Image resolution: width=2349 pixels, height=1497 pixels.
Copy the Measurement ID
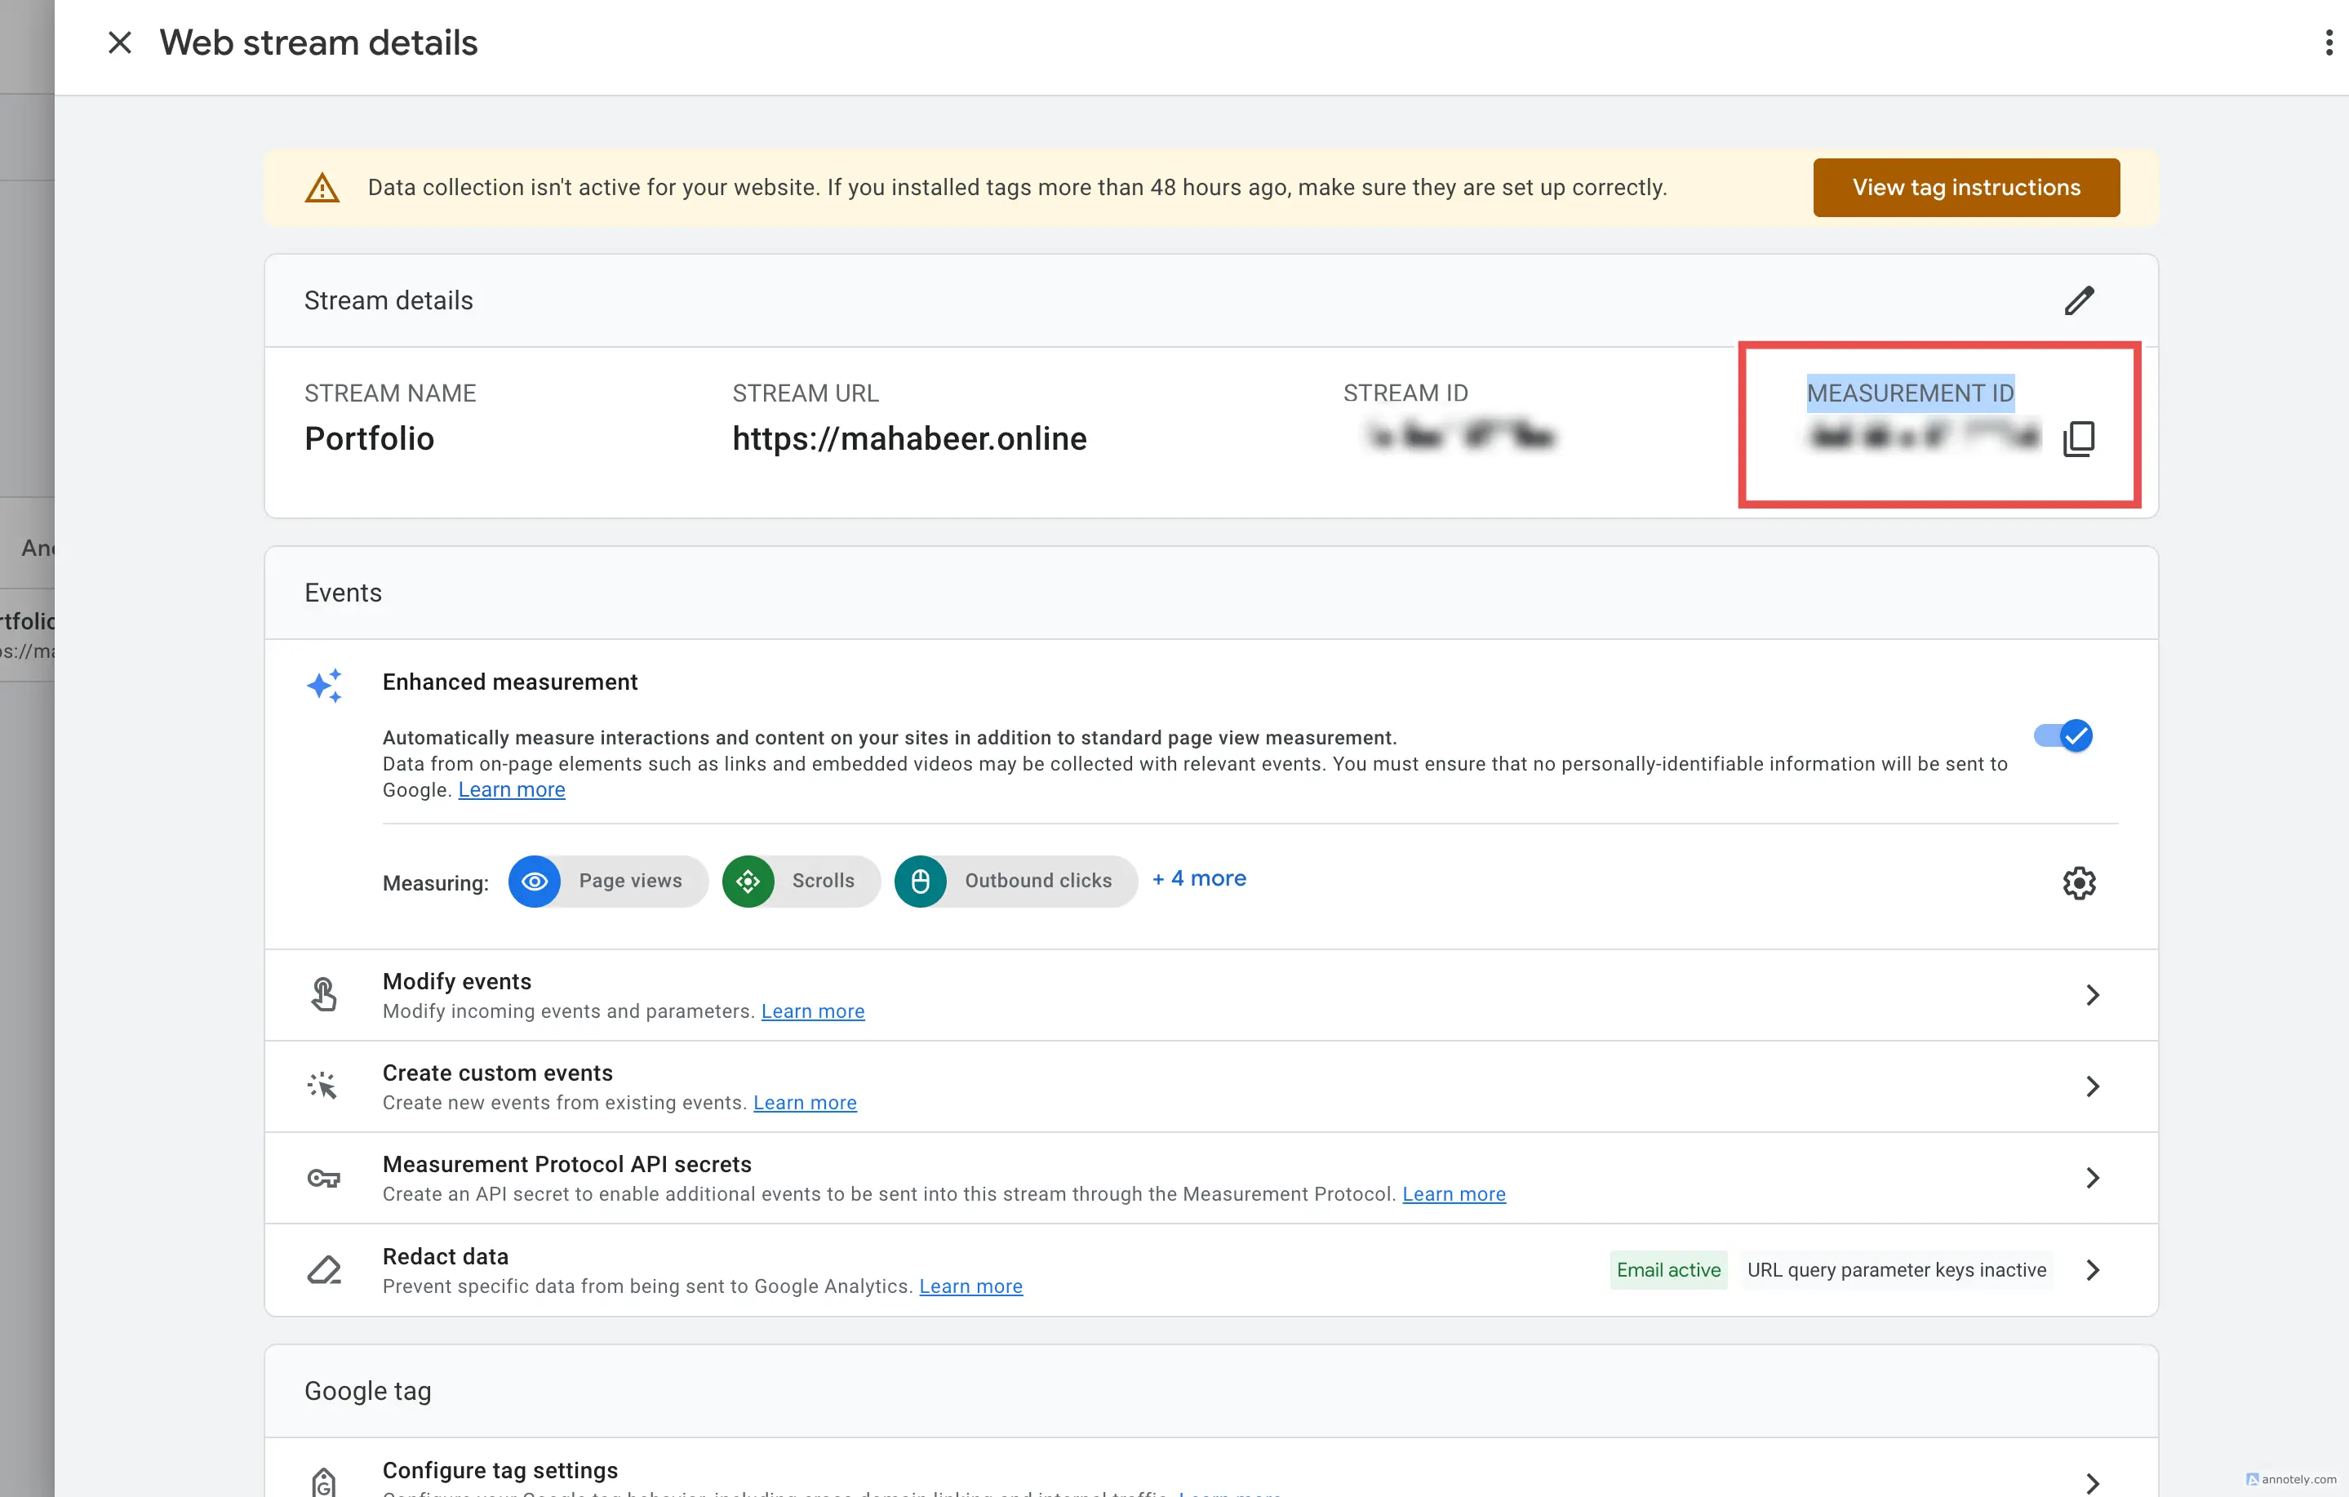pyautogui.click(x=2080, y=438)
